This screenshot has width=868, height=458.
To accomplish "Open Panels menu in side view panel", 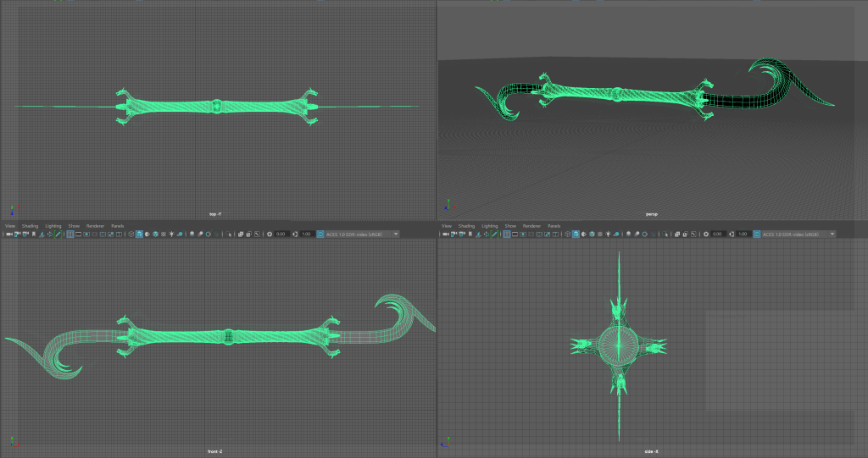I will click(554, 226).
